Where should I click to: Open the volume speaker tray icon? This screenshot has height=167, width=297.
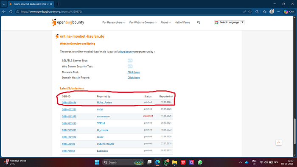coord(266,162)
